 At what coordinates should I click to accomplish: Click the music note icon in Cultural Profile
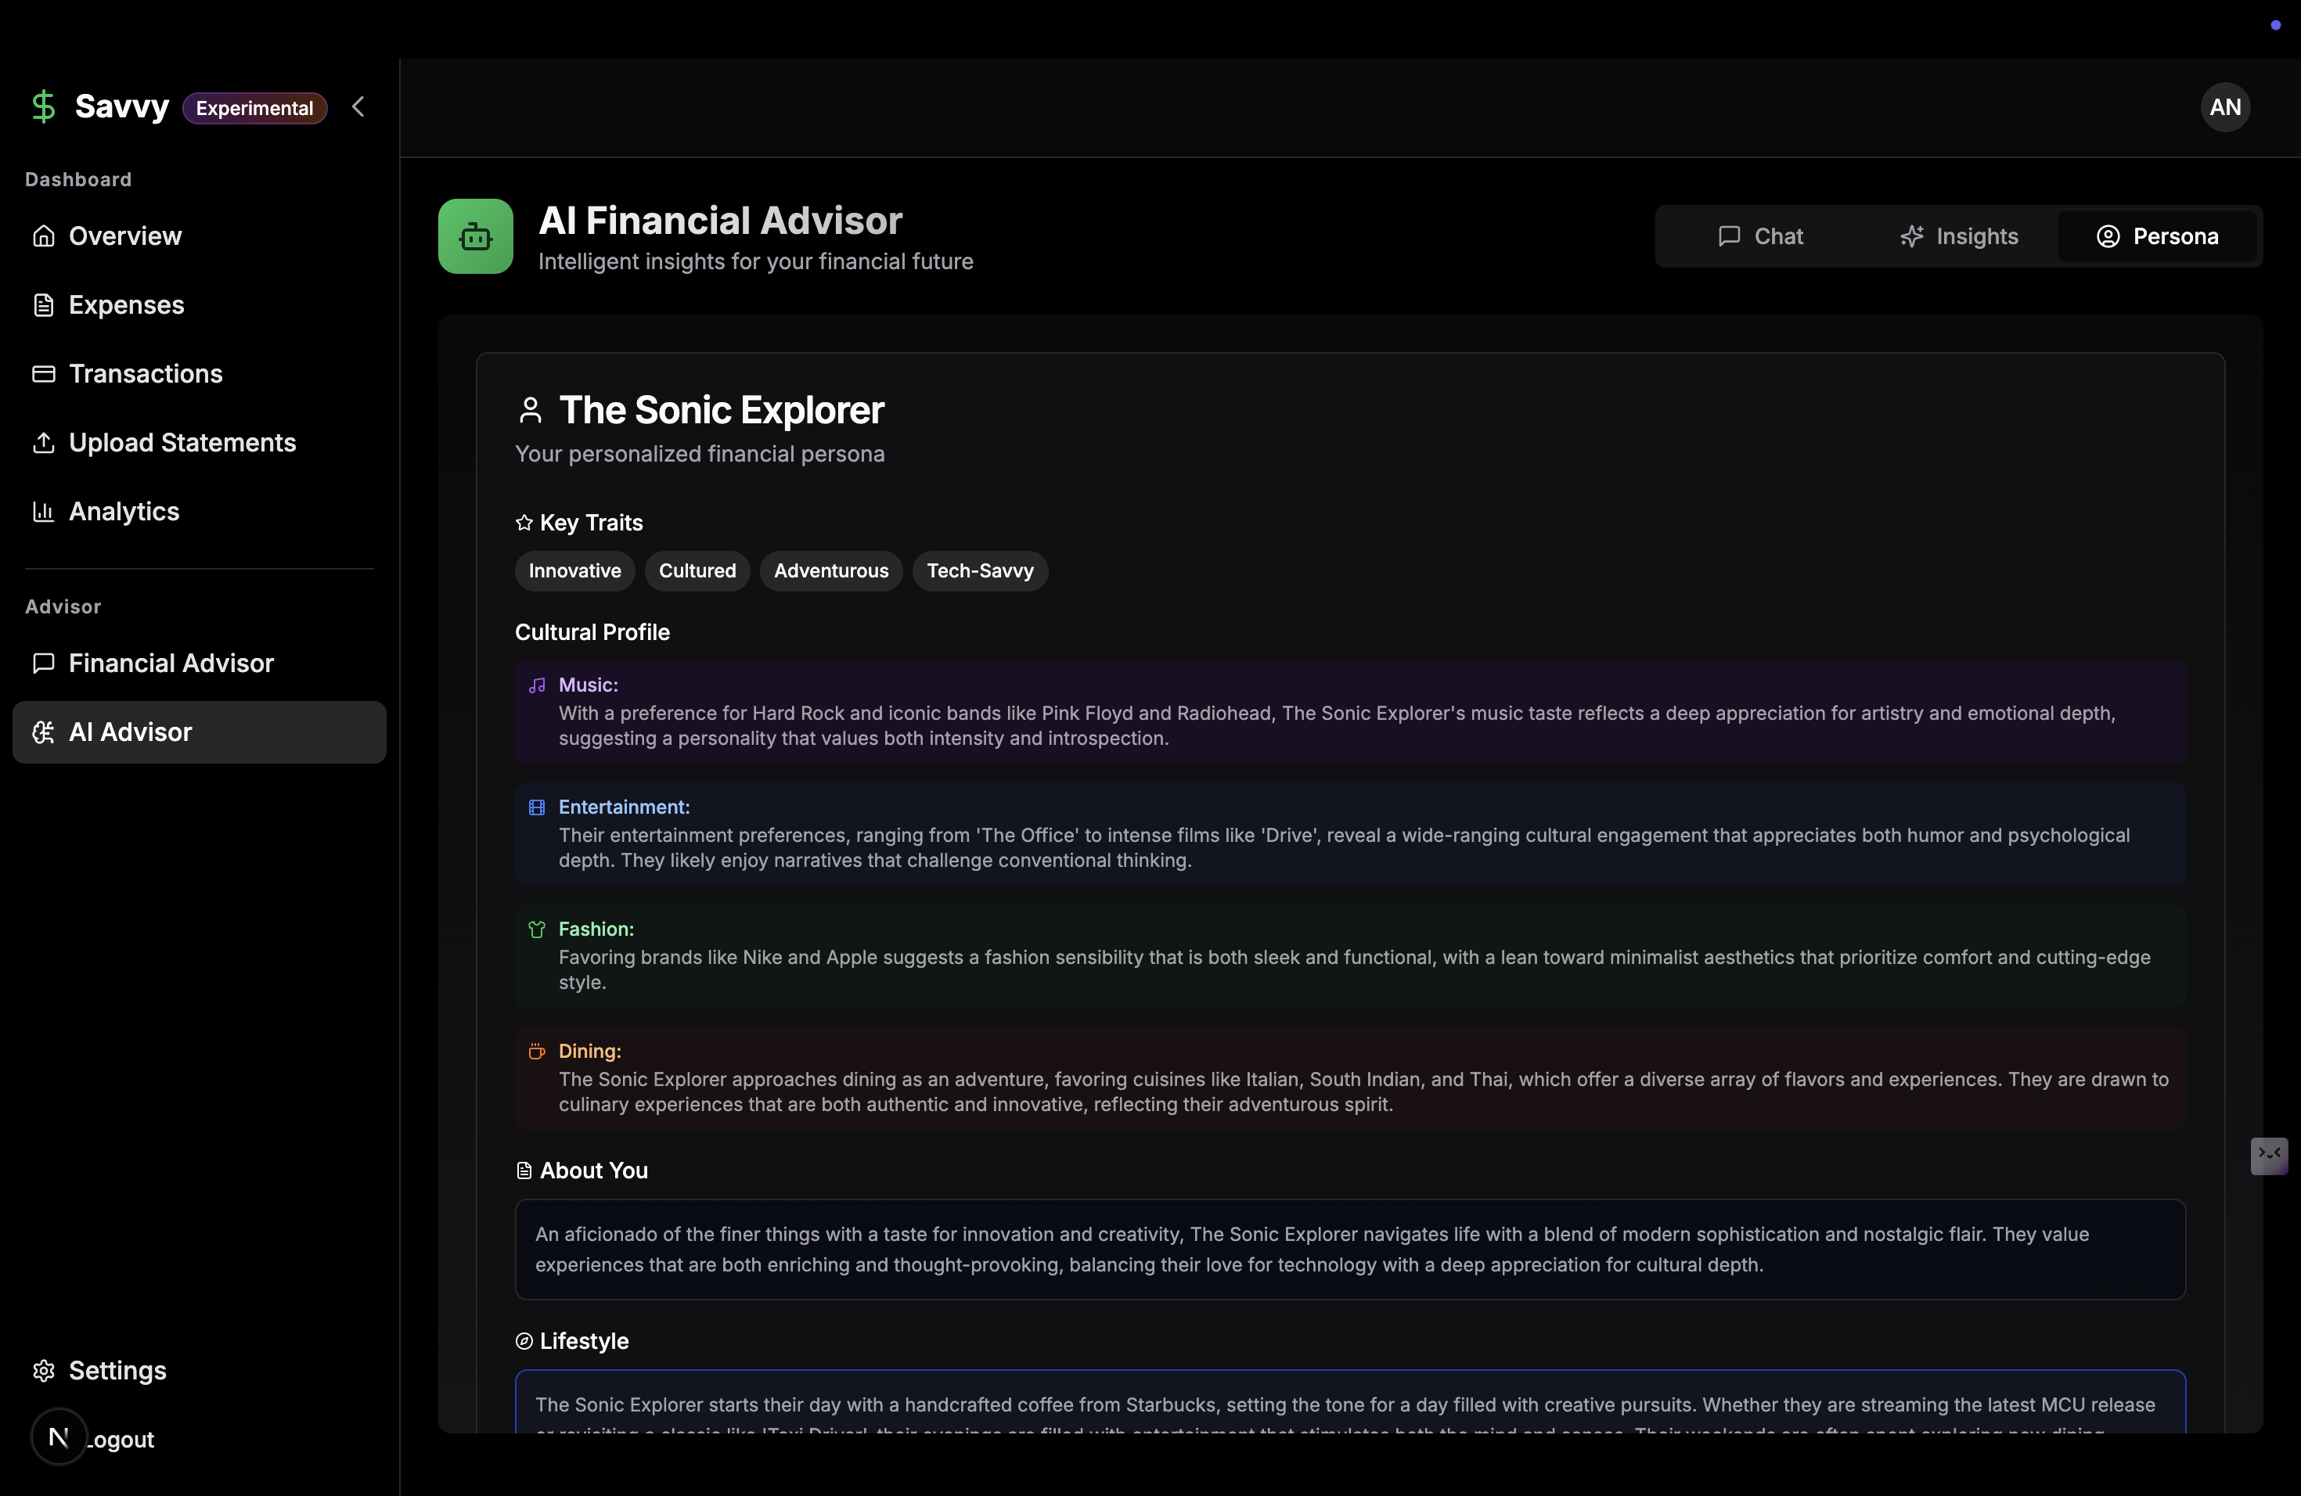coord(538,685)
